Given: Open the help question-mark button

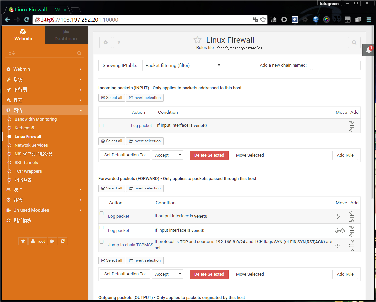Looking at the screenshot, I should (x=119, y=42).
